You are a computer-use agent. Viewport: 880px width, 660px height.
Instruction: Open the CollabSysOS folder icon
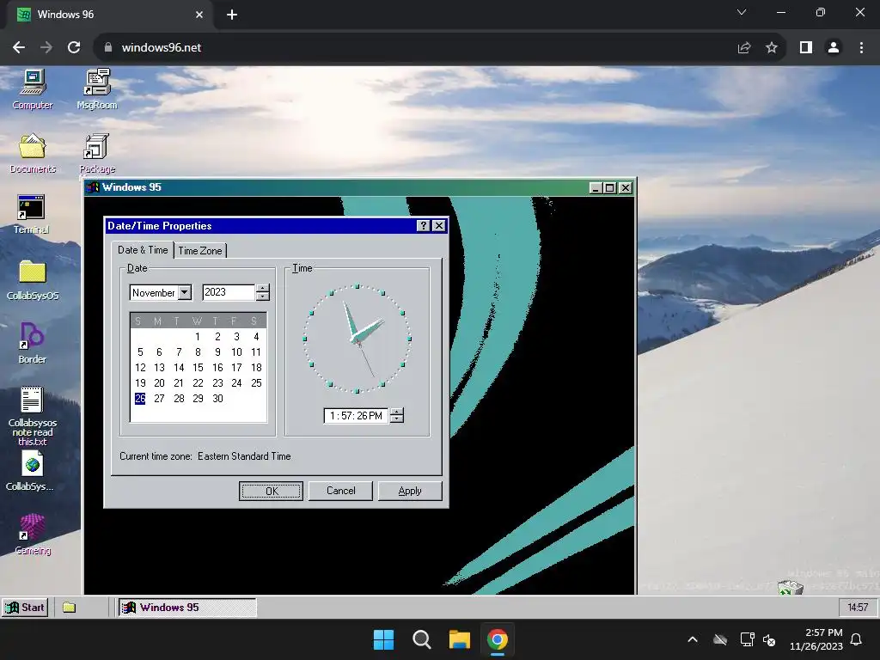33,279
